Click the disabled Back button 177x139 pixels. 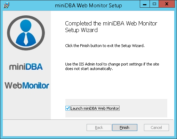(x=99, y=128)
